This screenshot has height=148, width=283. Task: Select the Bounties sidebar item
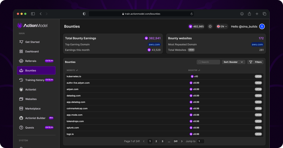coord(36,70)
